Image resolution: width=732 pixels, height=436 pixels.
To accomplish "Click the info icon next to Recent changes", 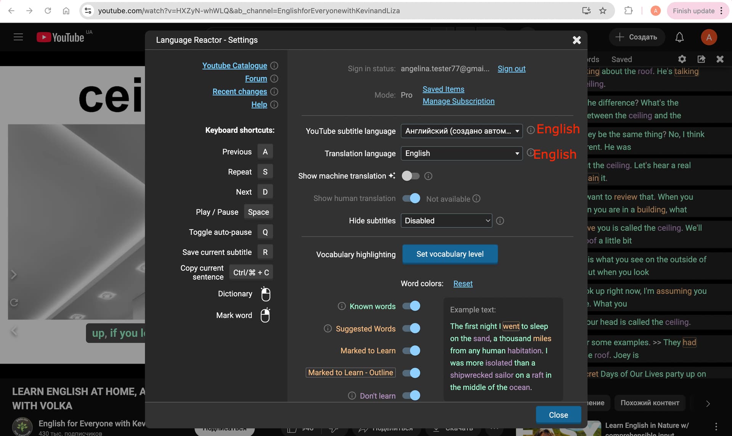I will [x=274, y=92].
